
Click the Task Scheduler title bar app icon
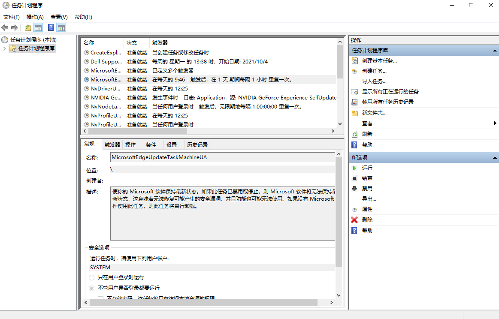point(6,6)
